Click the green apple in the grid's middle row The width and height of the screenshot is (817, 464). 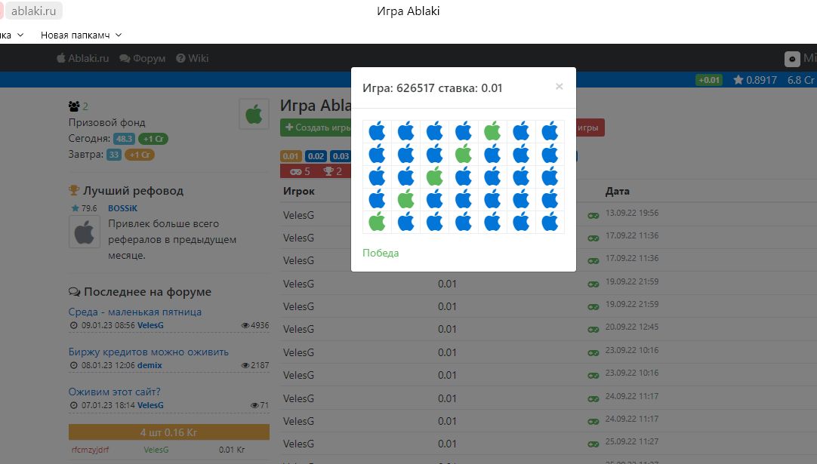(x=435, y=177)
